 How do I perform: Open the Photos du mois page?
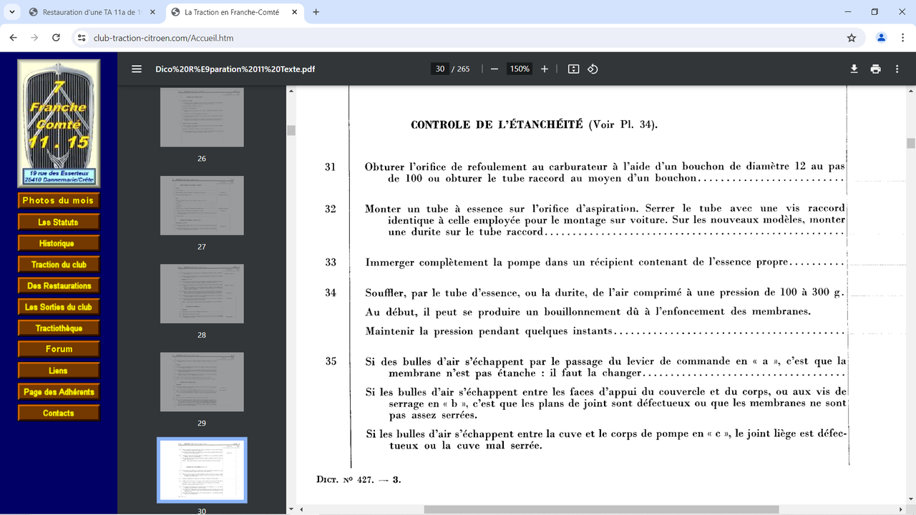tap(58, 200)
